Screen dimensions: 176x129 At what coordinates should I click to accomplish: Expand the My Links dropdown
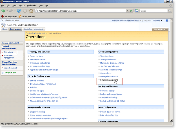158,21
